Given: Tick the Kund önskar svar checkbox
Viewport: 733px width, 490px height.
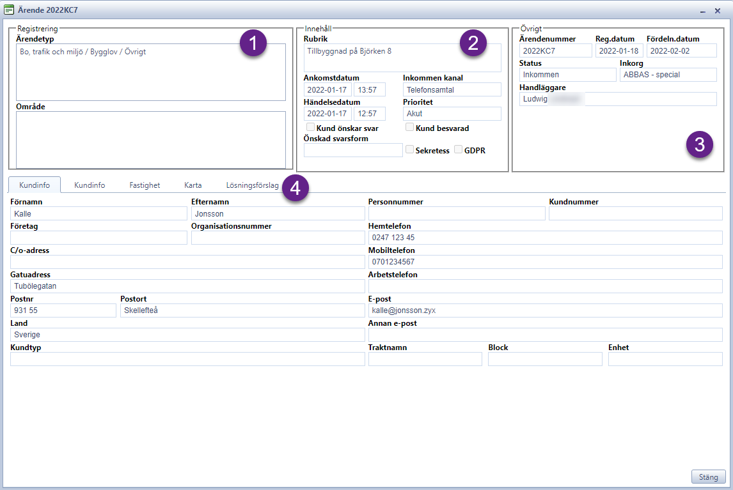Looking at the screenshot, I should point(310,127).
